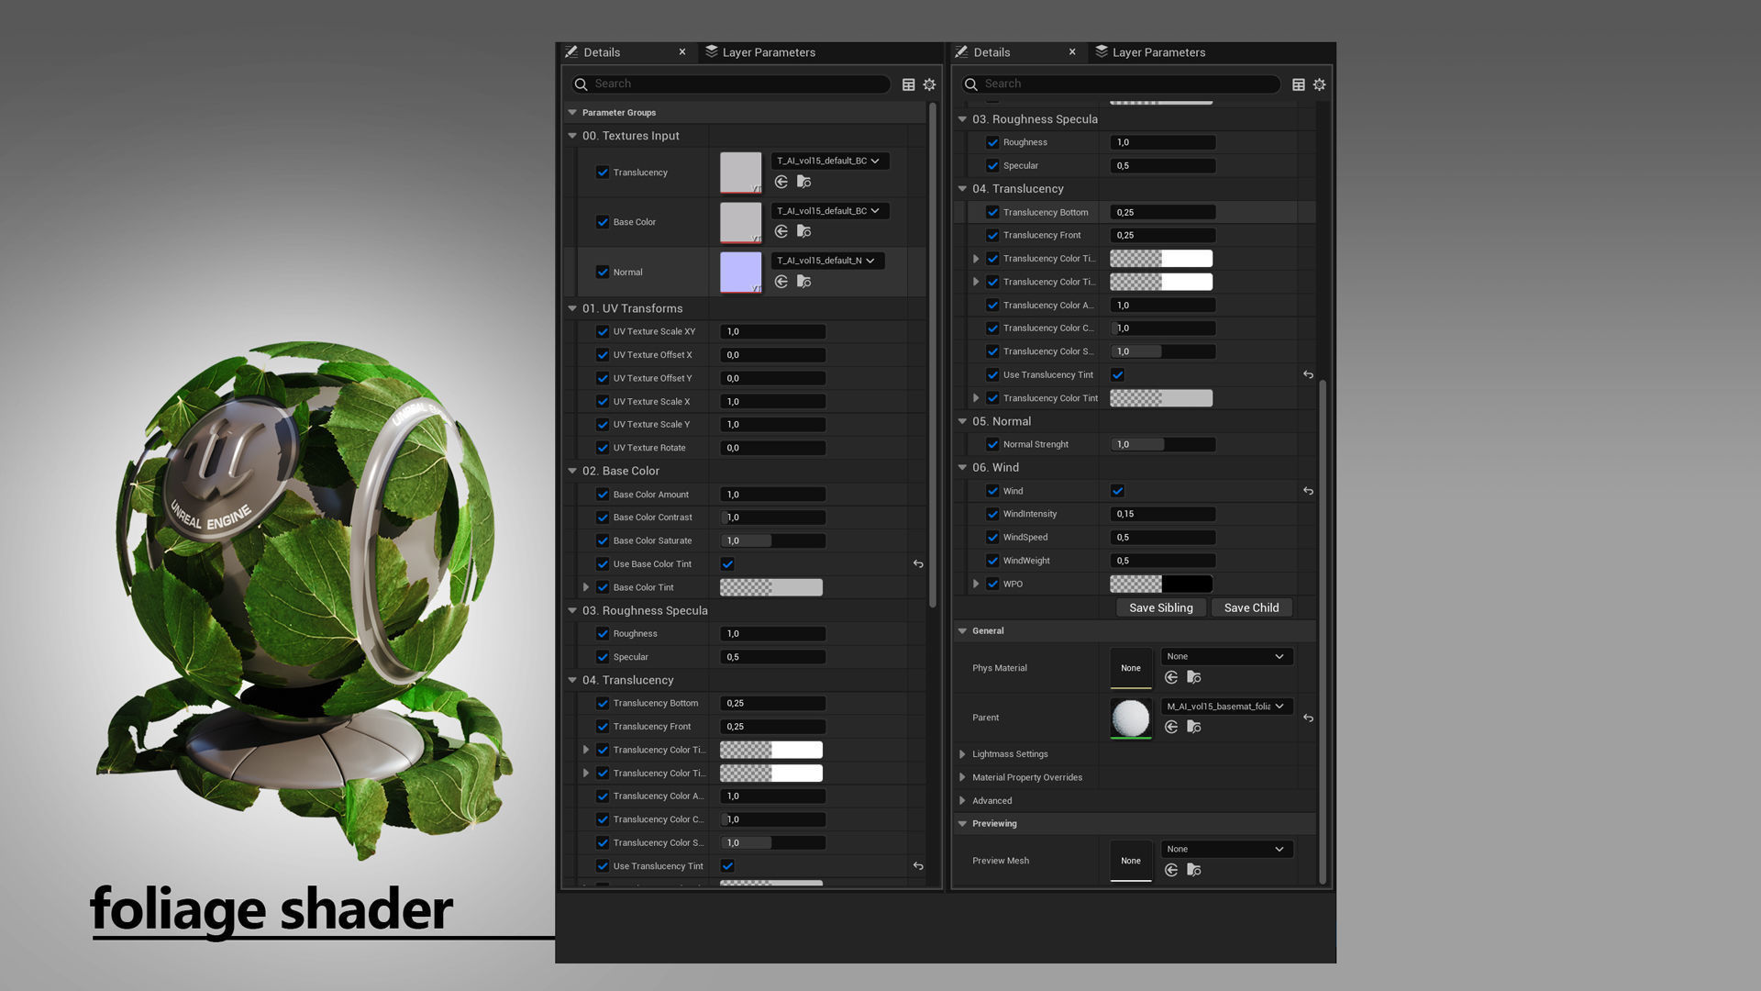The height and width of the screenshot is (991, 1761).
Task: Reset the Wind parameter to default
Action: (x=1308, y=491)
